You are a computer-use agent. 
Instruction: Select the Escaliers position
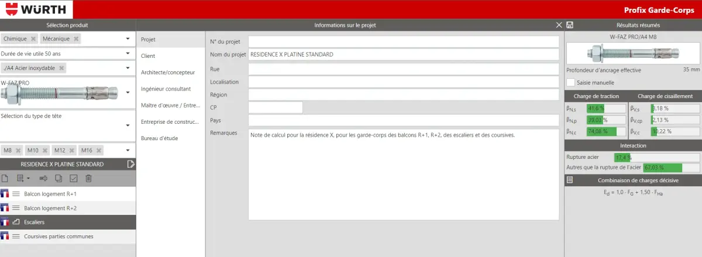point(68,222)
